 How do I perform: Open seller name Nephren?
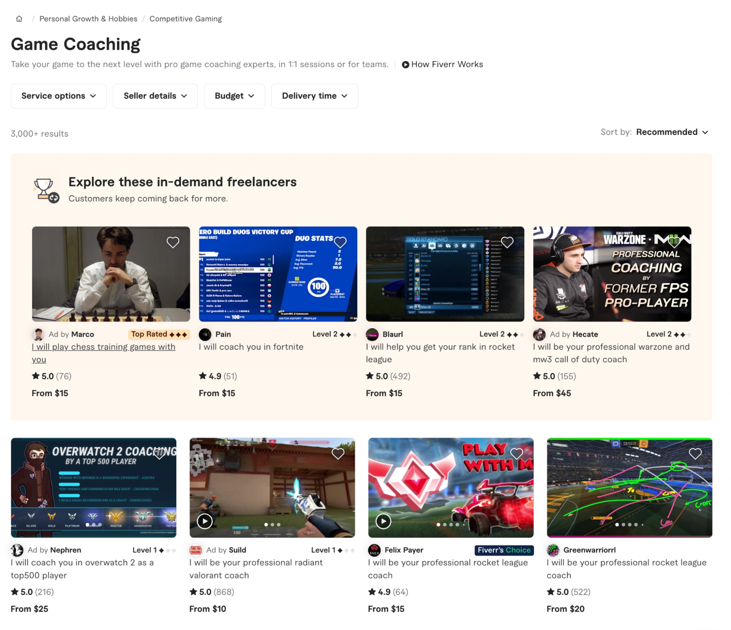pyautogui.click(x=66, y=550)
